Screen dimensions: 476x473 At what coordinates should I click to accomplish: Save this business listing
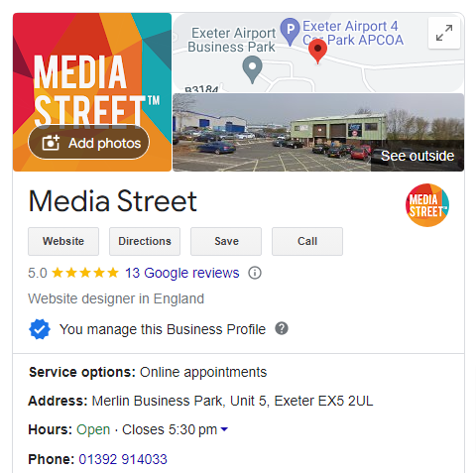(226, 241)
